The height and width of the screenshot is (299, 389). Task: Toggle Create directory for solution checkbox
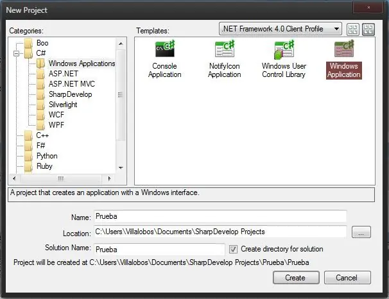click(x=233, y=249)
